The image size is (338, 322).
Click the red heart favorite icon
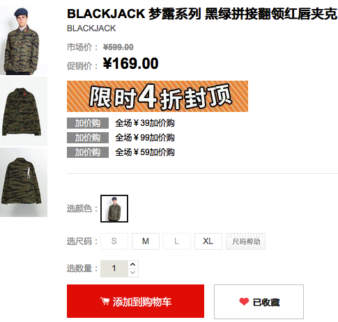(244, 302)
